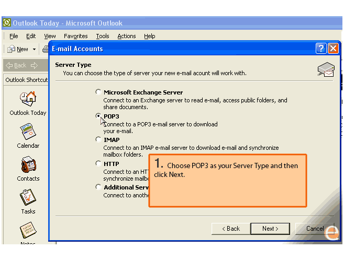Open the Edit menu

(31, 36)
